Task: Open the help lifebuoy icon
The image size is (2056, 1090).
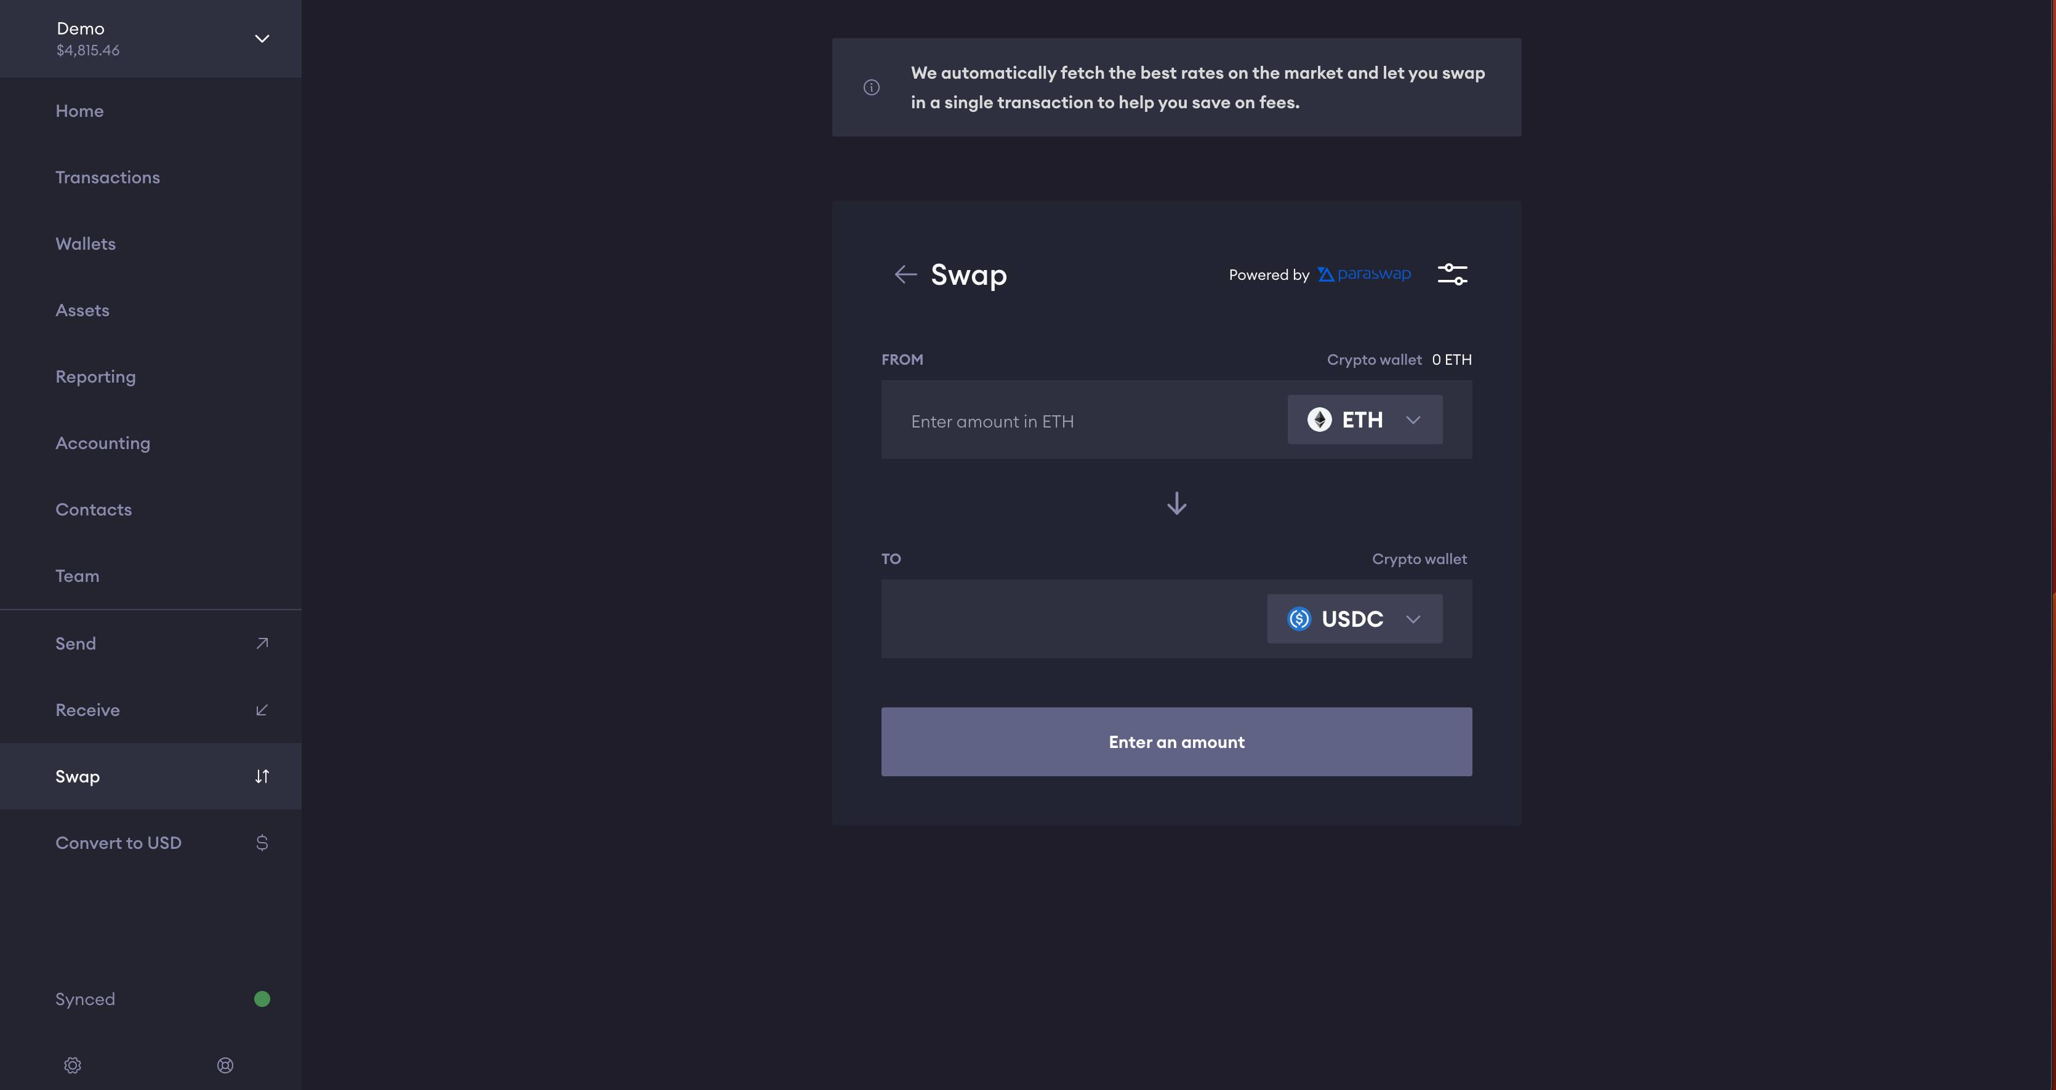Action: 225,1065
